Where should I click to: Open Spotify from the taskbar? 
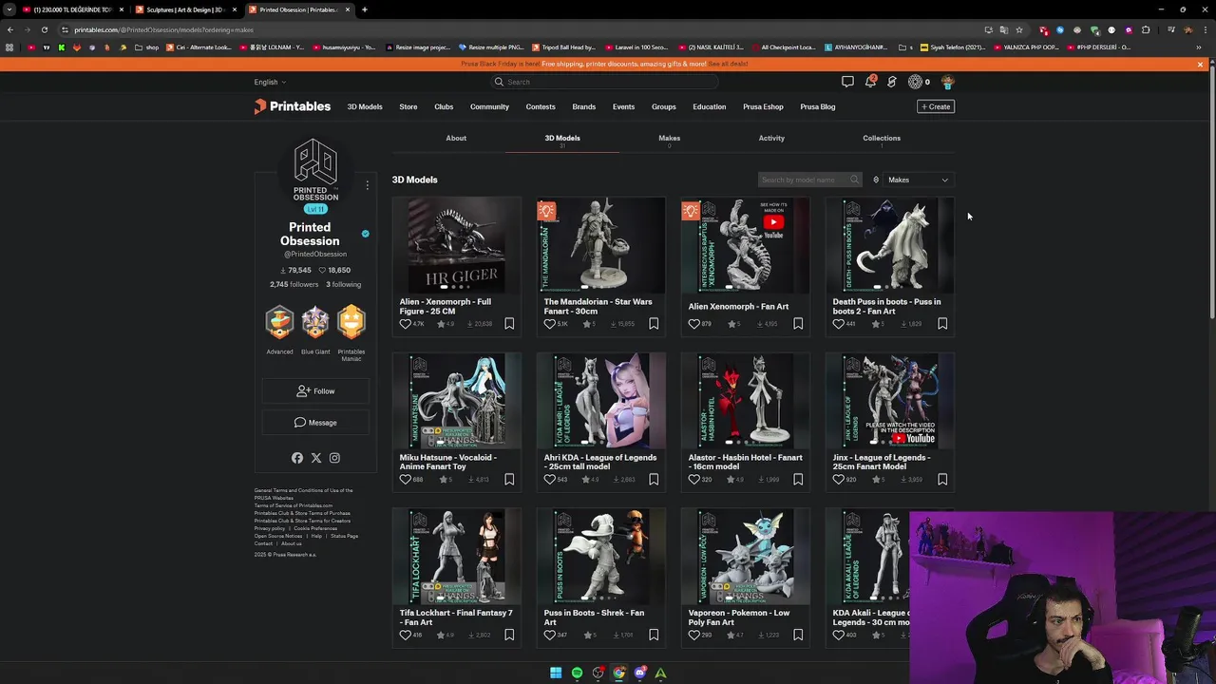coord(577,673)
